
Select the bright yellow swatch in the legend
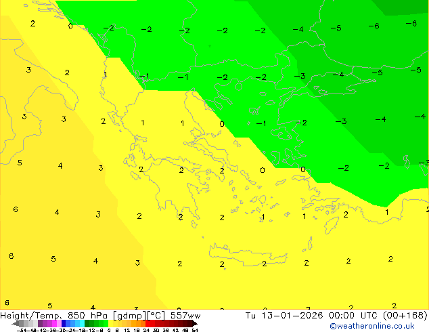click(110, 323)
